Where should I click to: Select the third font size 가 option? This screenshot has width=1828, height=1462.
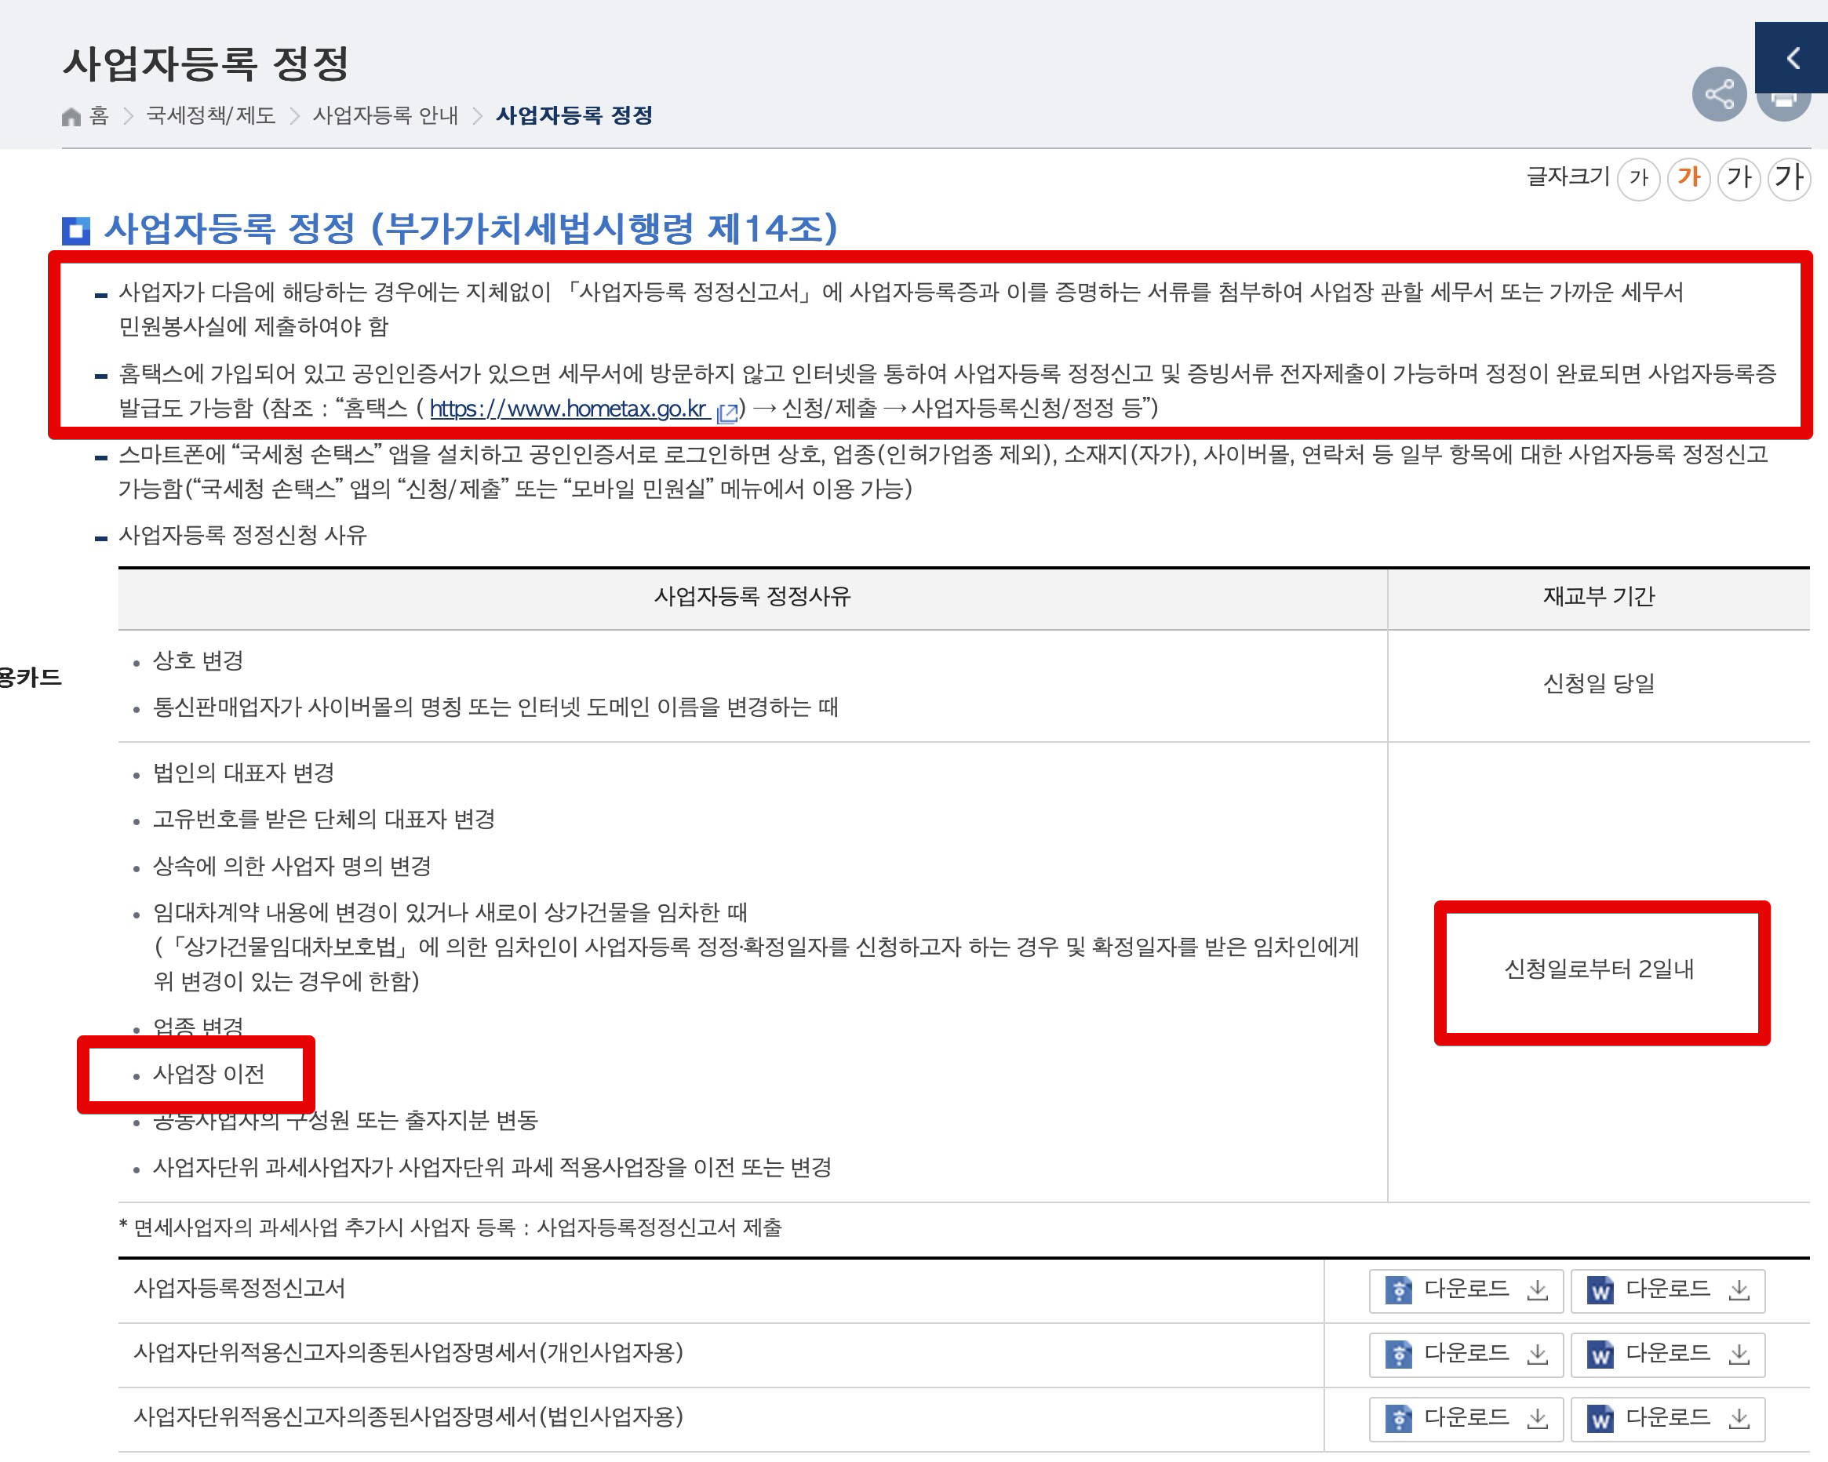pyautogui.click(x=1739, y=178)
